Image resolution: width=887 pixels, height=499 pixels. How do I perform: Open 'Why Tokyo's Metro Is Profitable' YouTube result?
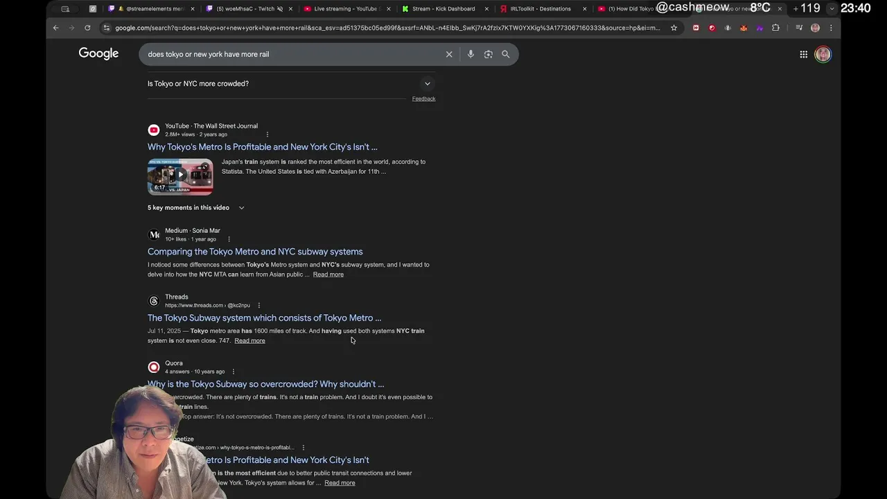[x=263, y=147]
